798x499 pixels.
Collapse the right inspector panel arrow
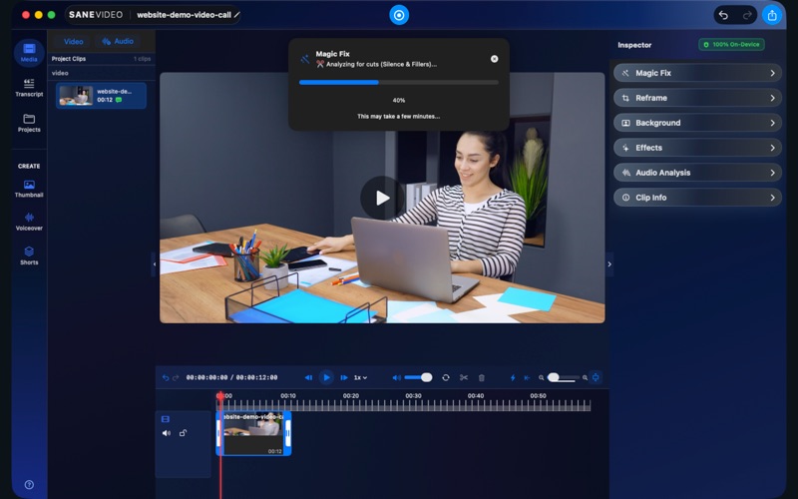point(609,264)
